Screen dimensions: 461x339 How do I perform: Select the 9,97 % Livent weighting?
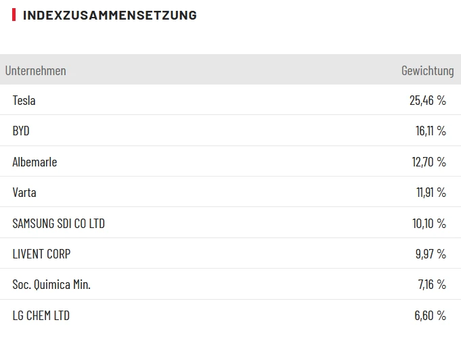point(430,254)
